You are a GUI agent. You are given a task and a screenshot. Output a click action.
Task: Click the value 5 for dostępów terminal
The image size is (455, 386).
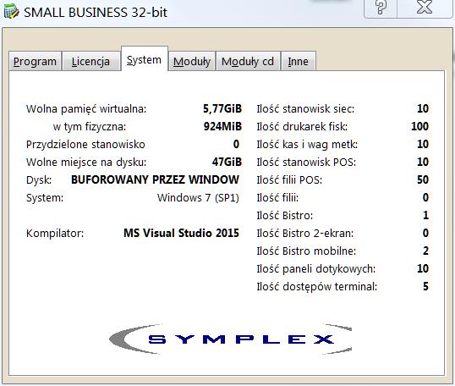click(425, 286)
